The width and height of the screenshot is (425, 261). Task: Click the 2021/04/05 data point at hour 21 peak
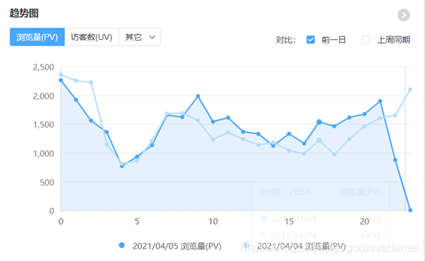[380, 101]
